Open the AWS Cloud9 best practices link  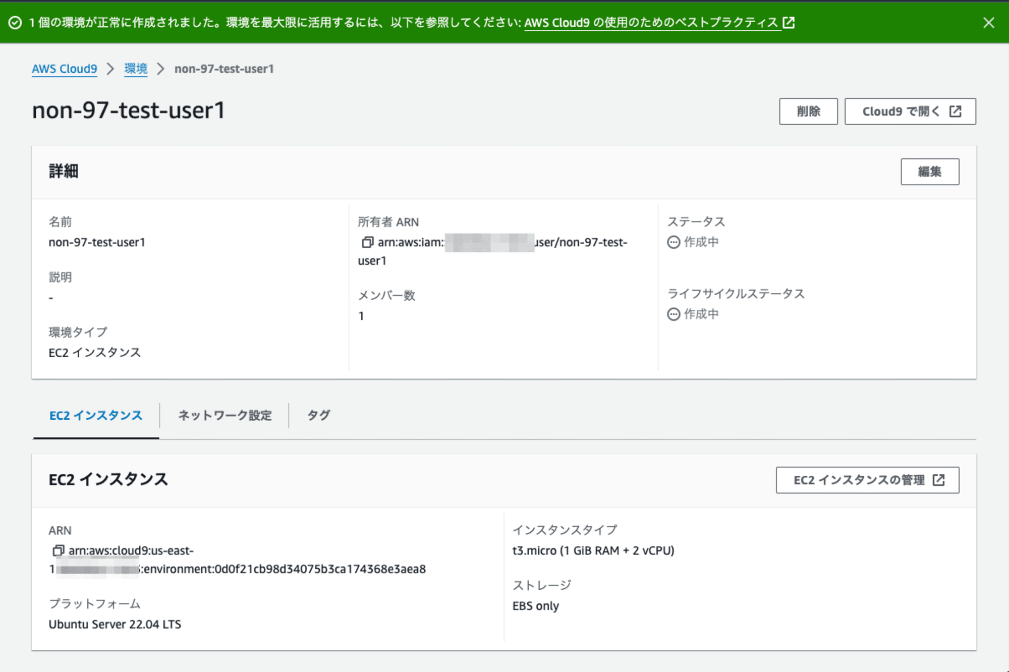point(652,23)
